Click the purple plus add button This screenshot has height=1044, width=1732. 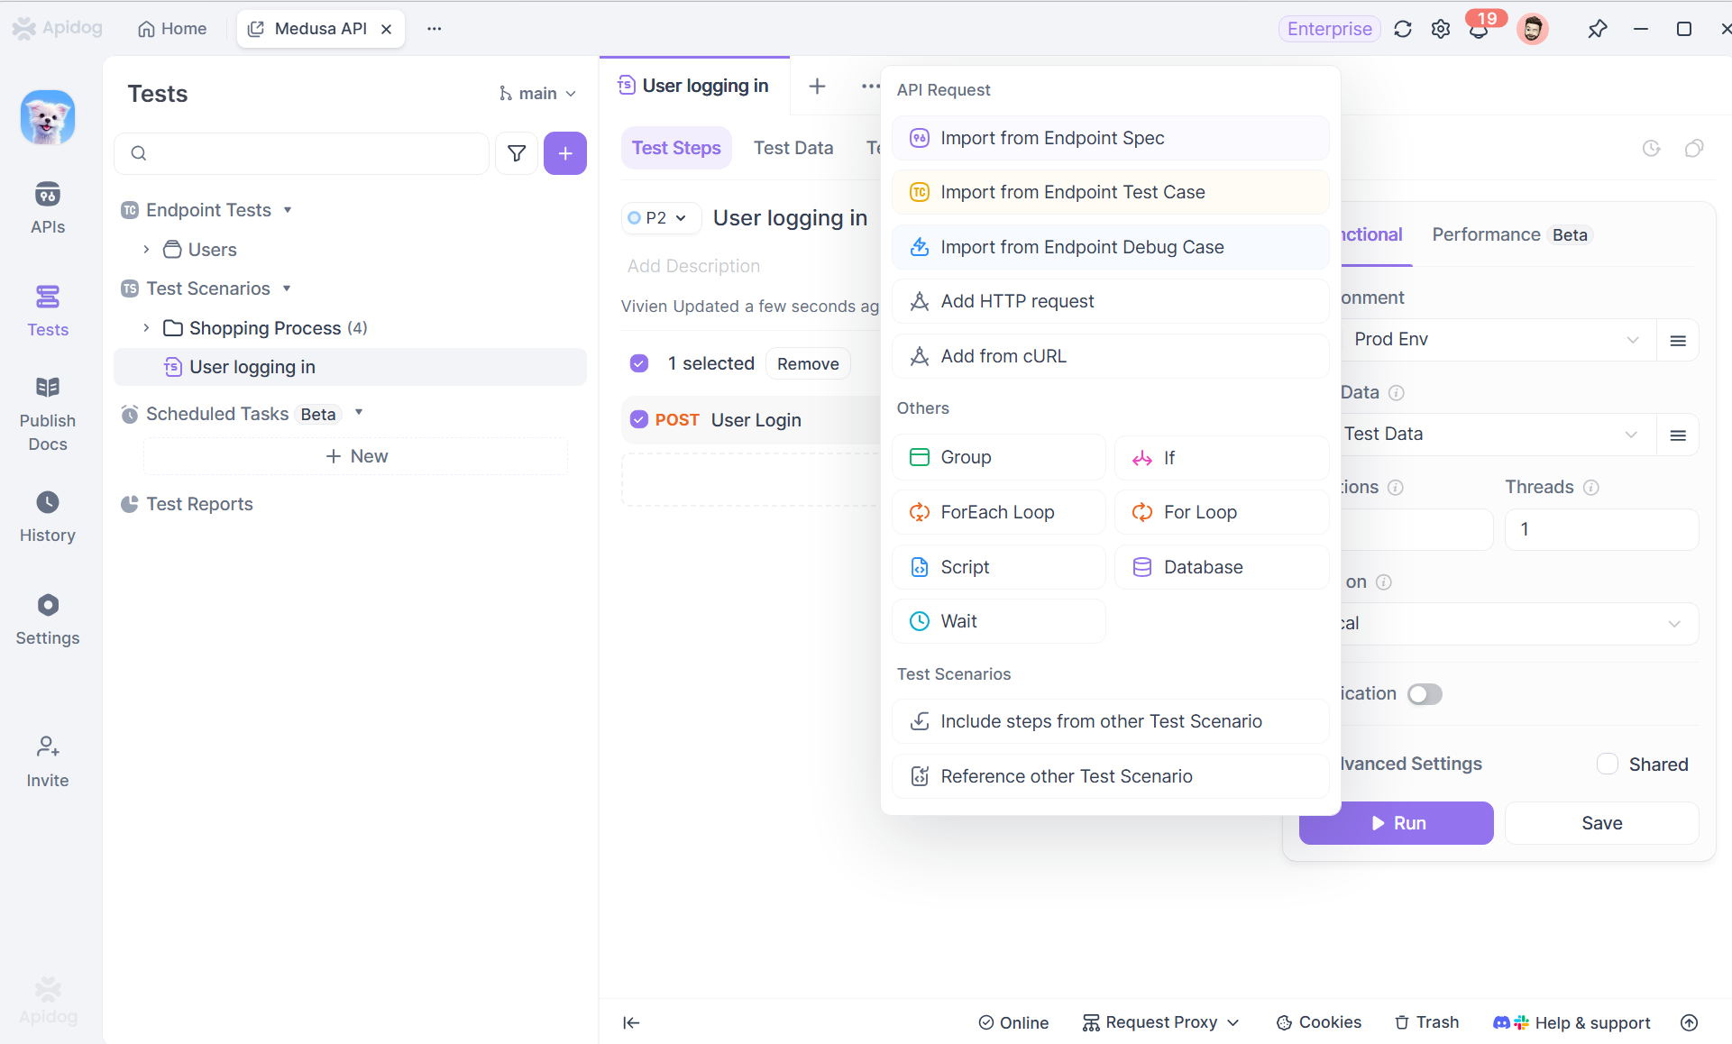[x=565, y=153]
